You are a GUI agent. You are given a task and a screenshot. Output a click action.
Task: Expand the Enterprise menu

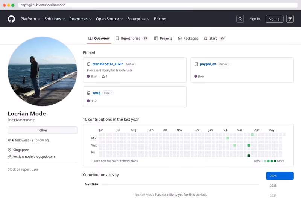click(x=138, y=19)
